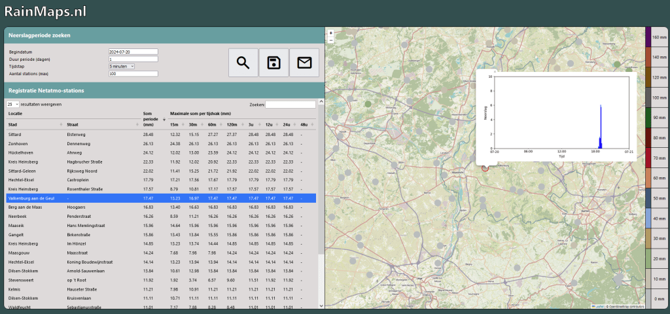Open the Tijdstap dropdown
This screenshot has width=670, height=314.
pos(122,66)
